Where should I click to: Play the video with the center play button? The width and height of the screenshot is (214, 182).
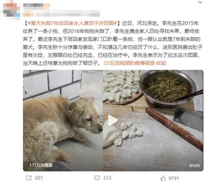[x=113, y=120]
